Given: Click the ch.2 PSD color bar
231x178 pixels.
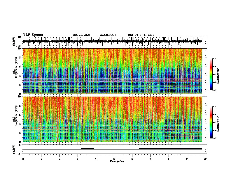Looking at the screenshot, I should click(211, 122).
